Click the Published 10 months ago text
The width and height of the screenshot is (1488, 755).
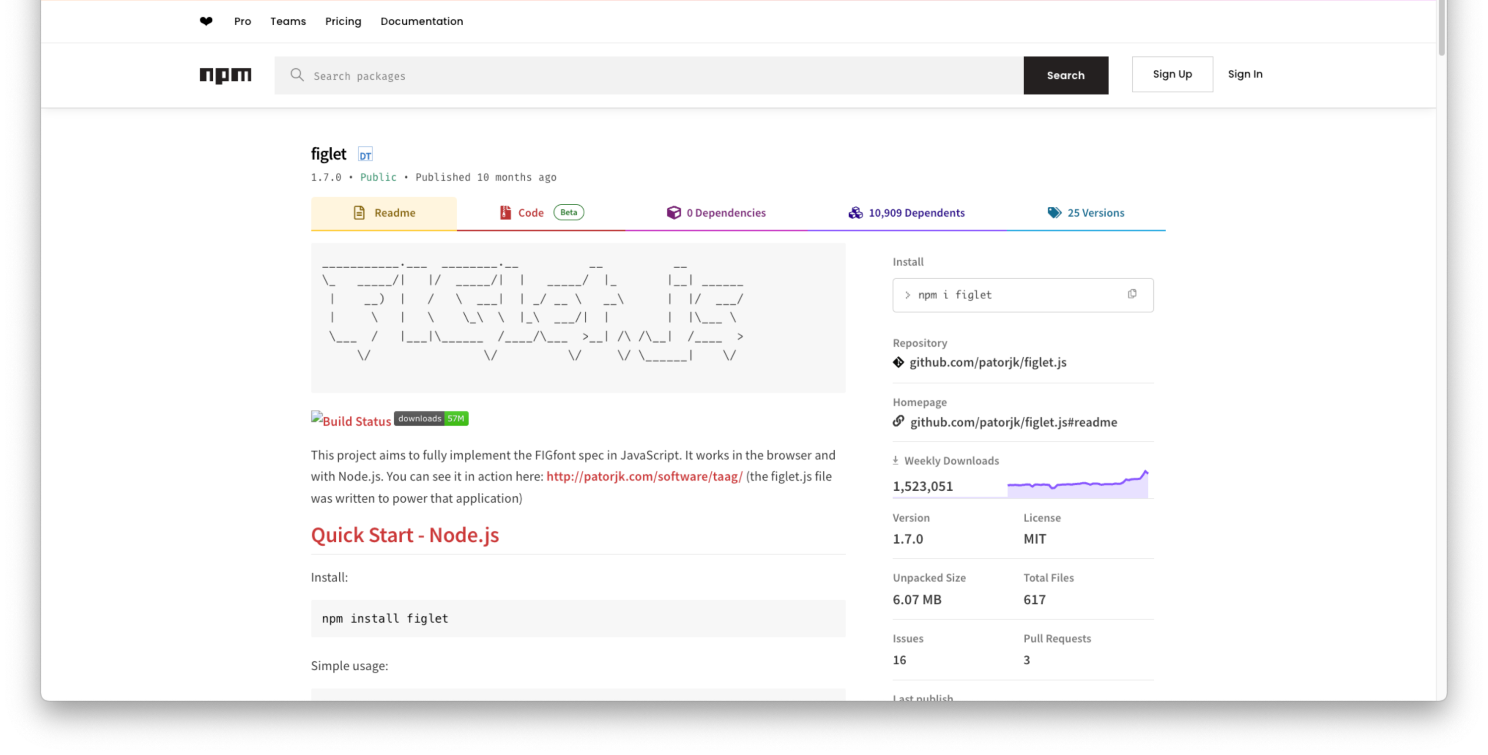[486, 177]
